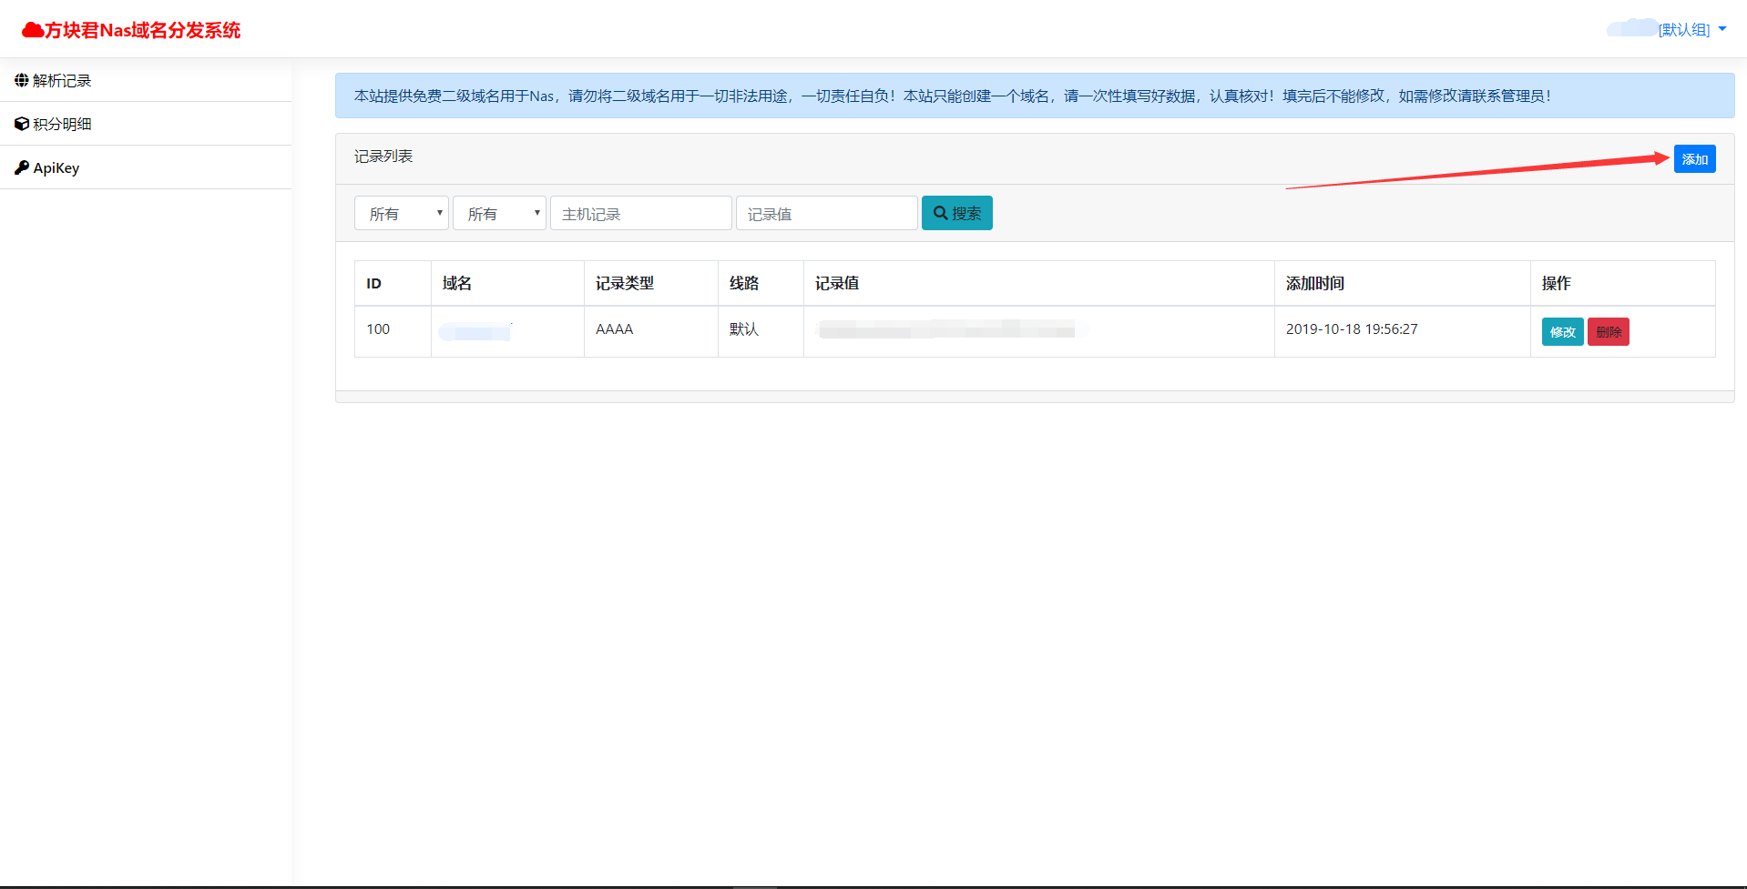Viewport: 1747px width, 889px height.
Task: Click the magnifier icon in 搜索 button
Action: 941,213
